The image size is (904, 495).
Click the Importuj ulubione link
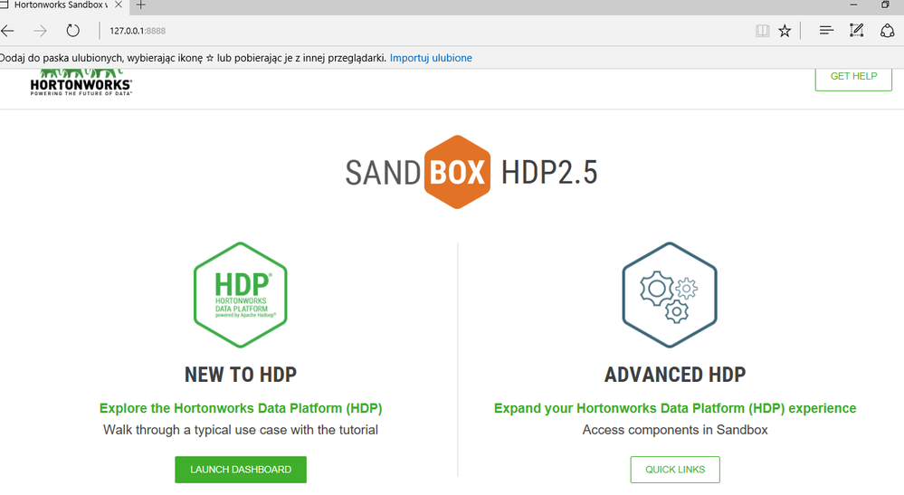[x=431, y=58]
